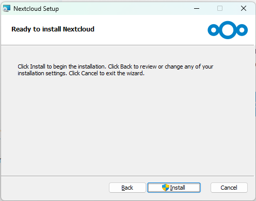Click the Nextcloud logo in the header
The image size is (256, 201).
(x=228, y=30)
